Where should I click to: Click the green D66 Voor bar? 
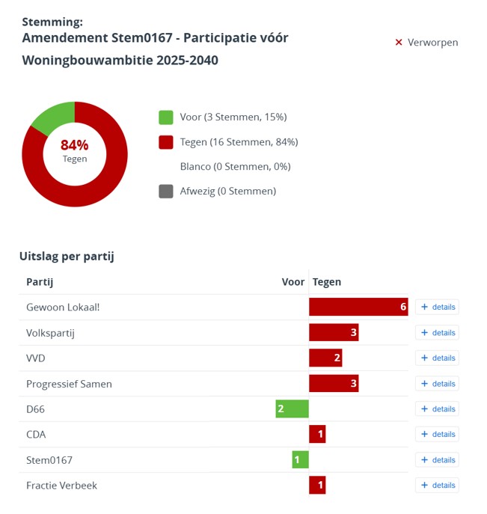(x=292, y=409)
